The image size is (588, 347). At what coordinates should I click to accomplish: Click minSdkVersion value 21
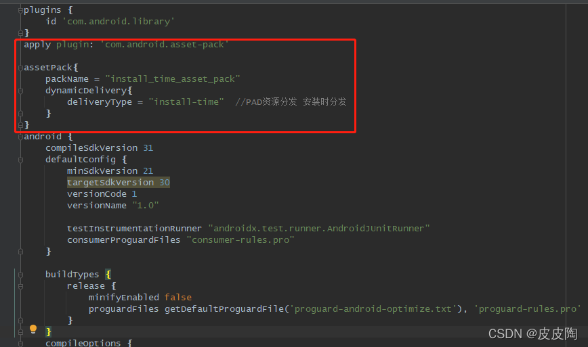148,171
